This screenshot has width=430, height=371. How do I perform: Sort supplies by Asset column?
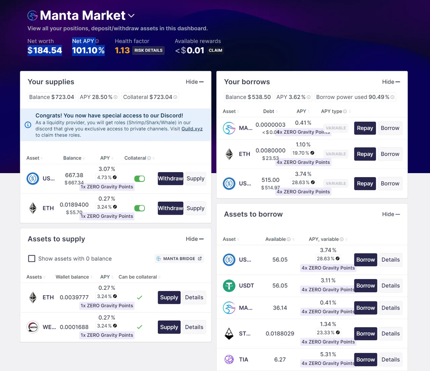(35, 158)
